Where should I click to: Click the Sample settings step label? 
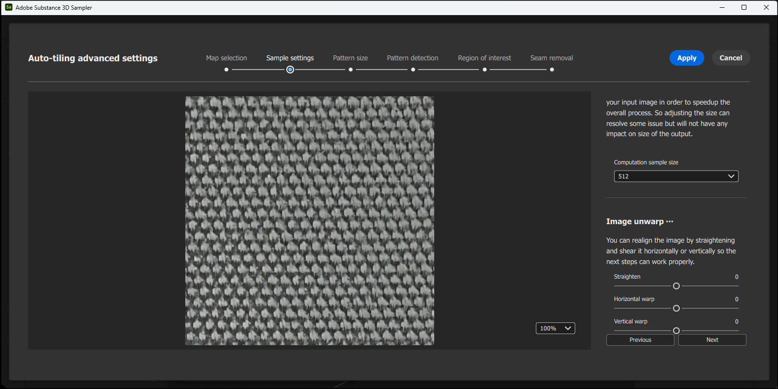(290, 58)
